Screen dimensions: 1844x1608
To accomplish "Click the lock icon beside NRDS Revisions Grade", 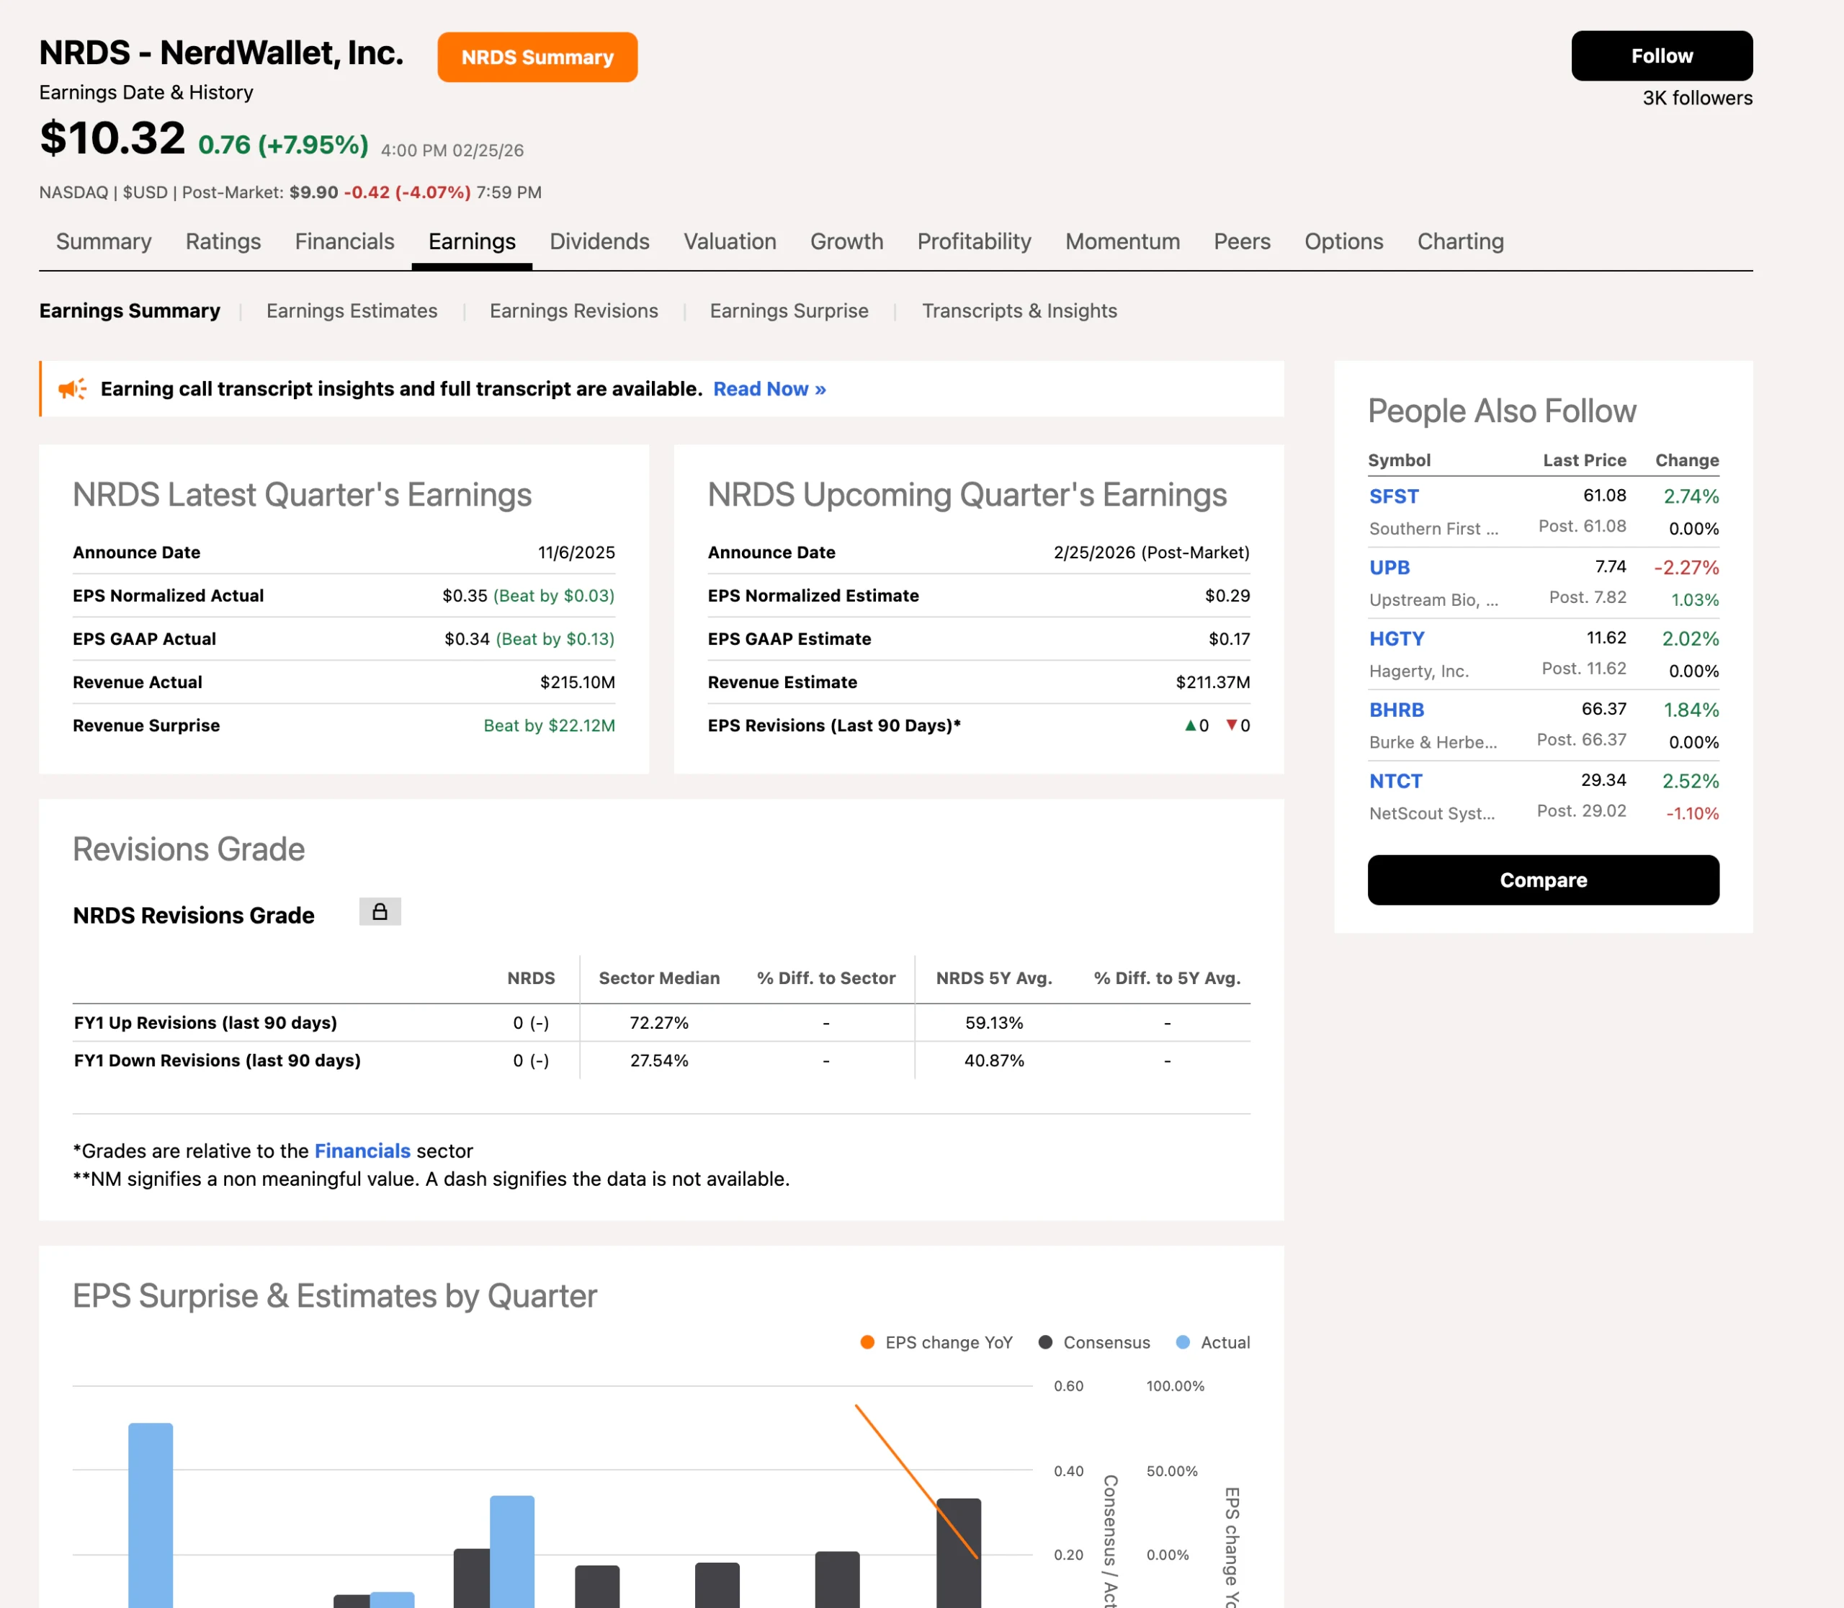I will (x=380, y=911).
